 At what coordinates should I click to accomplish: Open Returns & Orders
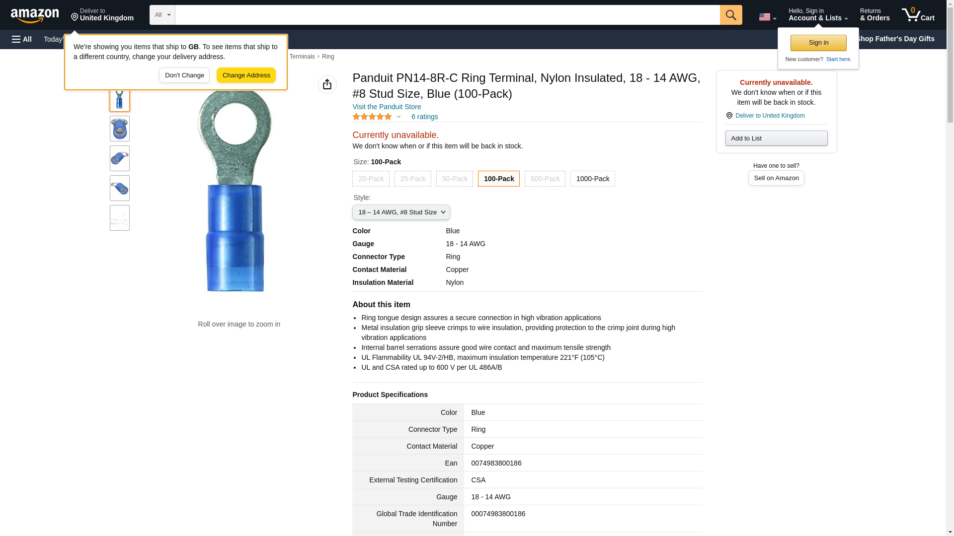874,15
